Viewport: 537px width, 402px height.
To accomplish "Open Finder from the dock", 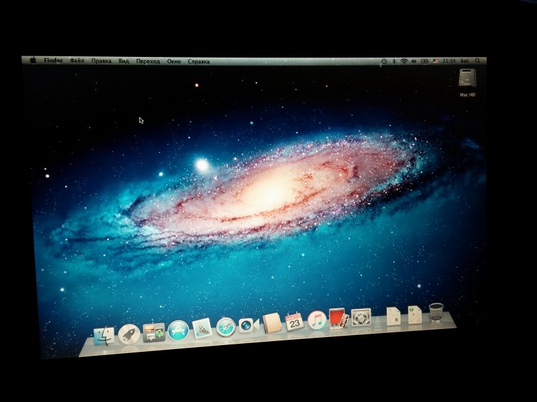I will click(x=104, y=336).
